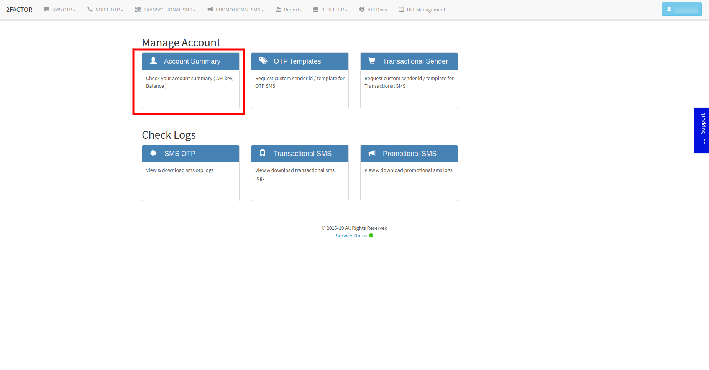Click the cart icon beside Transactional Sender
The width and height of the screenshot is (709, 370).
[372, 61]
